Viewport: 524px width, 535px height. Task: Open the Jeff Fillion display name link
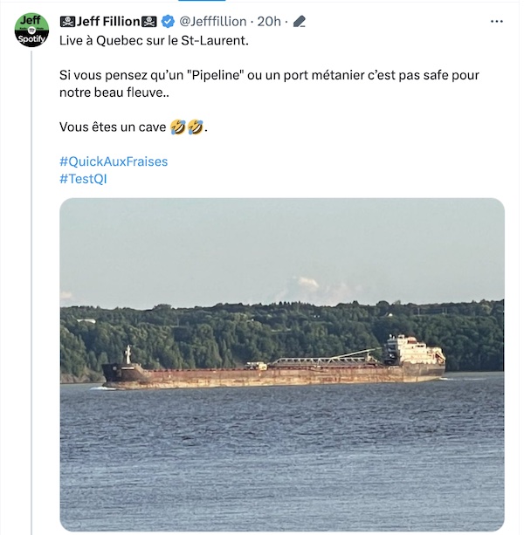[108, 22]
